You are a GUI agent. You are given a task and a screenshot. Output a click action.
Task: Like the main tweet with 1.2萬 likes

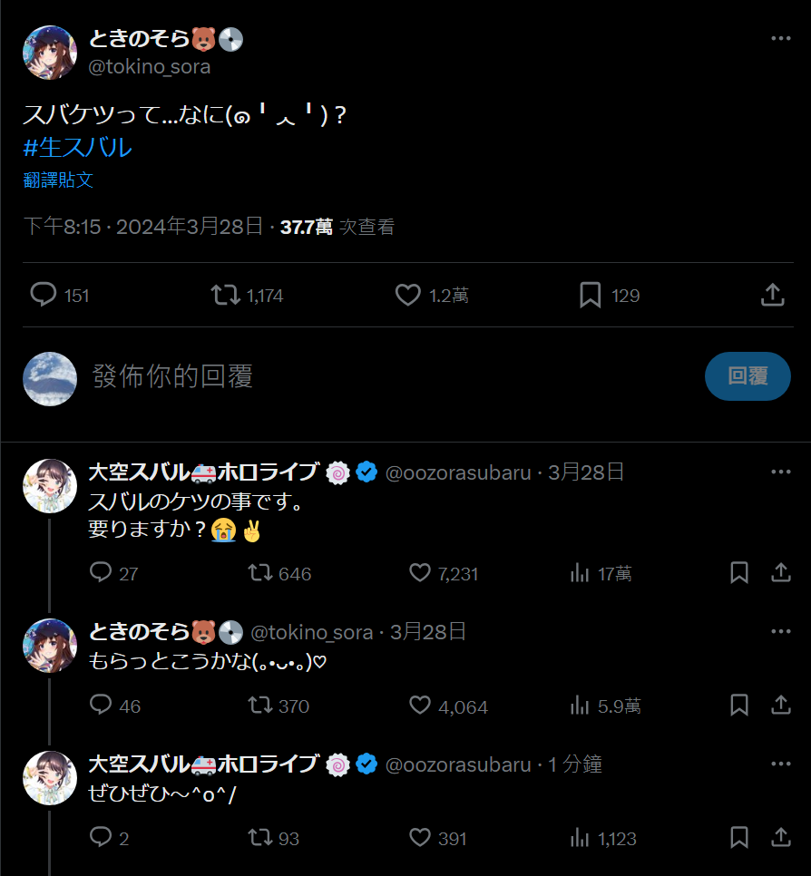click(408, 295)
